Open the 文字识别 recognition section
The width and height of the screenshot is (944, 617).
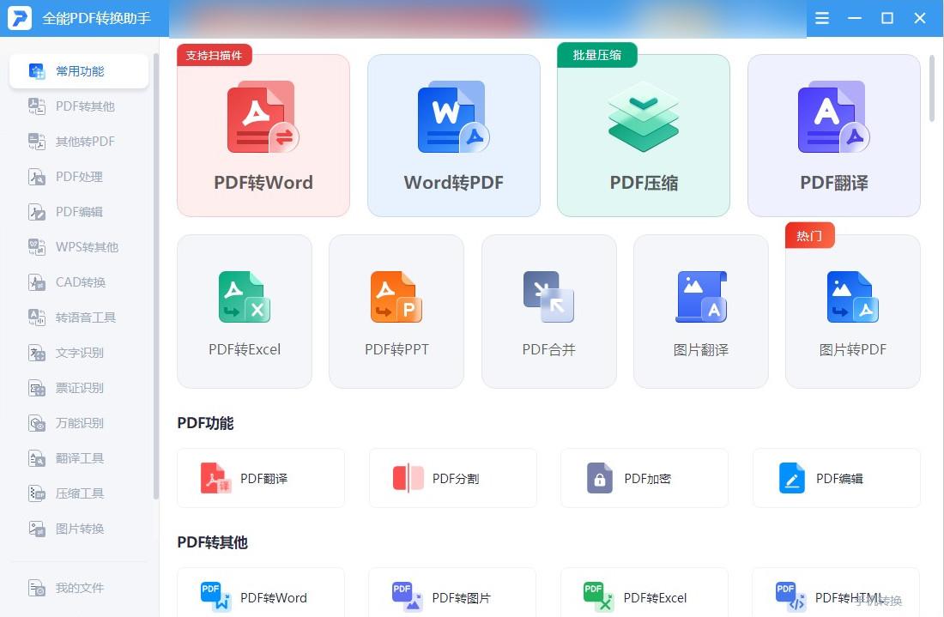[79, 353]
